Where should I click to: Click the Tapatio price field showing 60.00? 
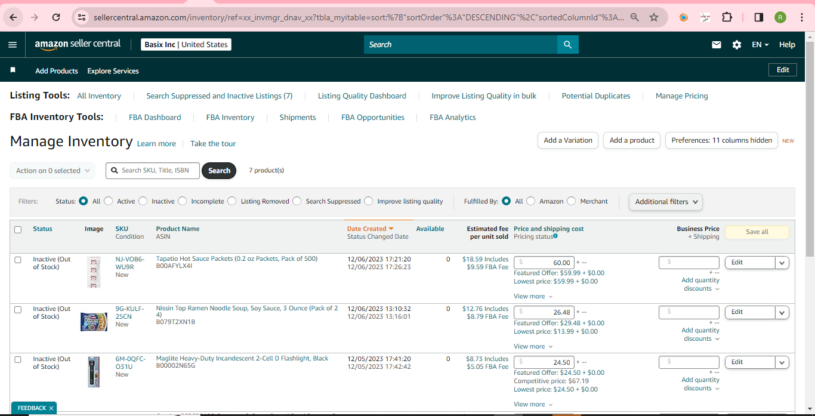[x=544, y=263]
